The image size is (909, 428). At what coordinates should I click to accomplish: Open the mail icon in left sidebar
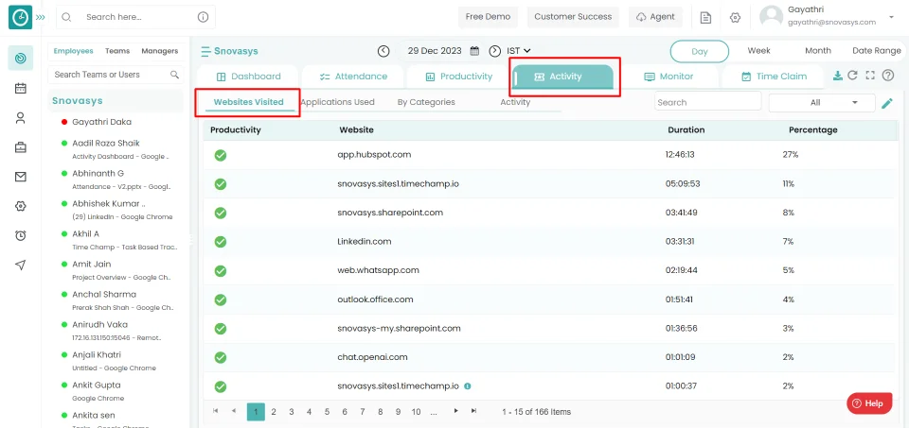[20, 177]
